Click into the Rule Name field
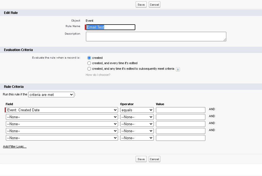262x176 pixels. click(111, 27)
